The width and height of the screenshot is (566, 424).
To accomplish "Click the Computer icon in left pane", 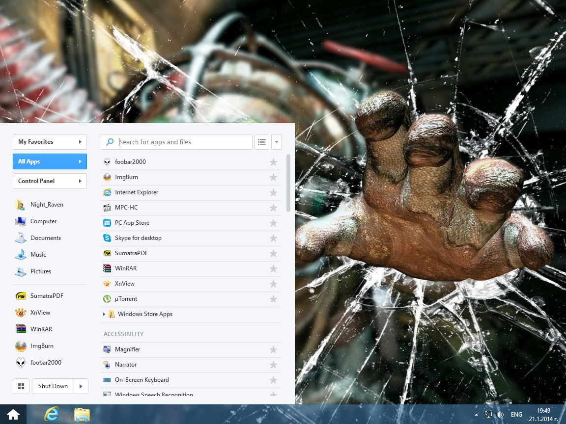I will click(x=21, y=221).
